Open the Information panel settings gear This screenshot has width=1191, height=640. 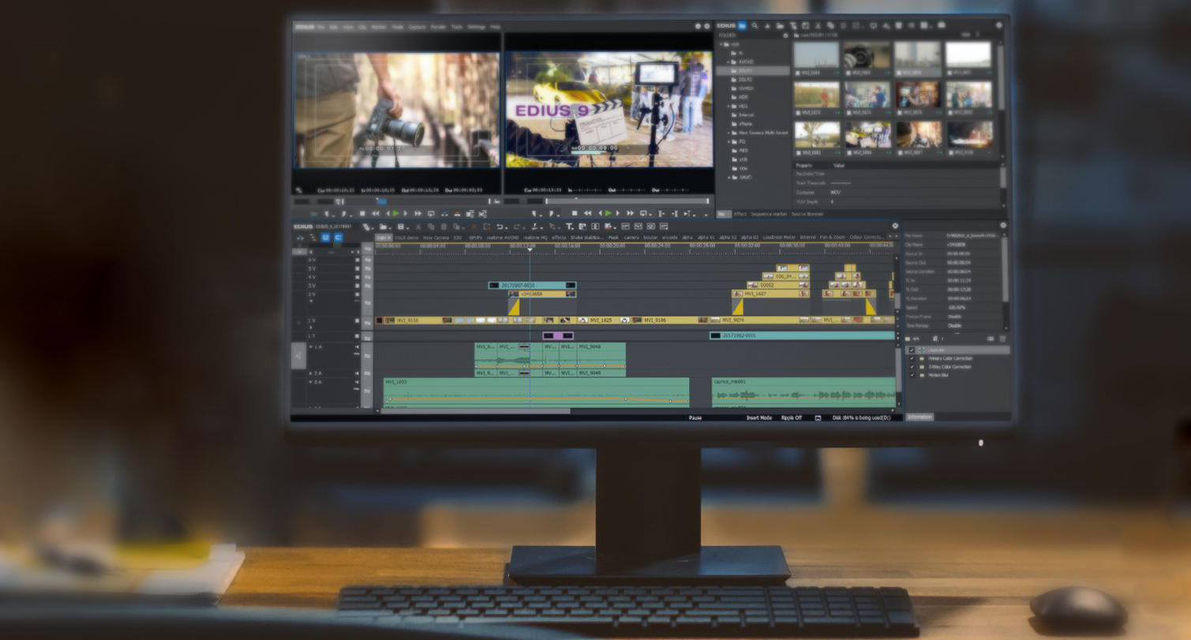(x=1003, y=226)
